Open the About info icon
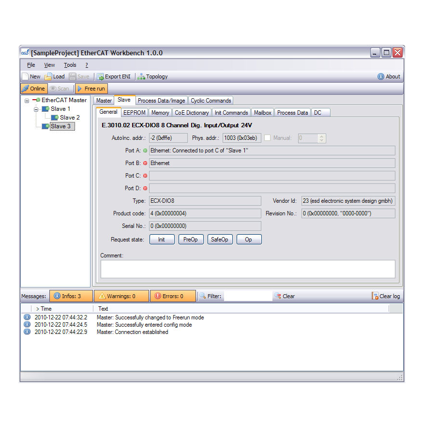Viewport: 422px width, 422px height. click(380, 76)
